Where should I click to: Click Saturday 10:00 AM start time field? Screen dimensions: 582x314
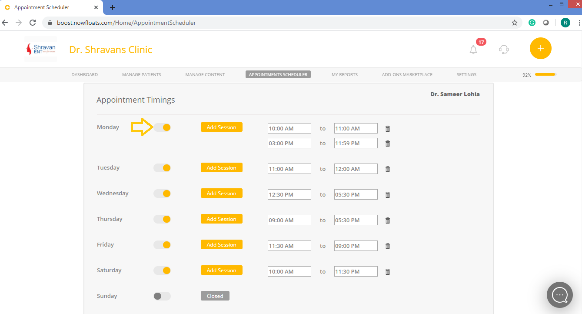click(289, 271)
